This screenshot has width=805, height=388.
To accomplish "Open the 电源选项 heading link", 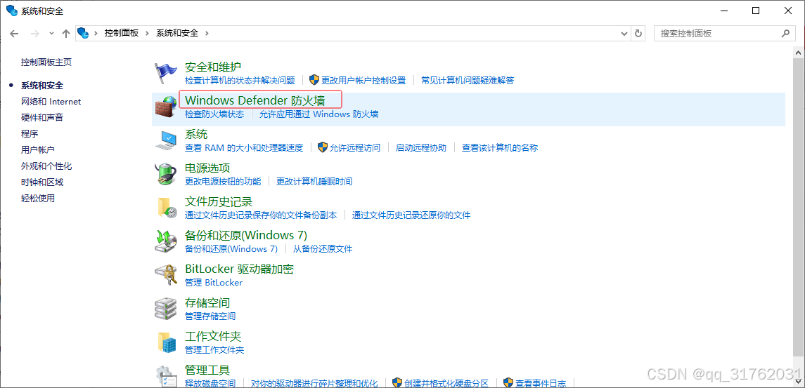I will click(207, 168).
